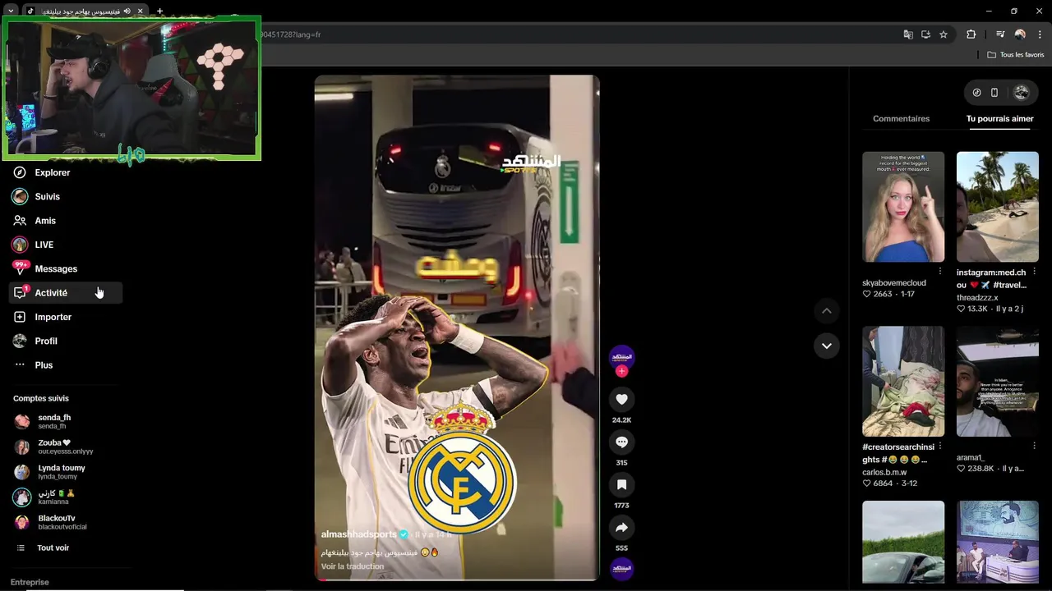
Task: Open the Amis friends page
Action: click(x=45, y=221)
